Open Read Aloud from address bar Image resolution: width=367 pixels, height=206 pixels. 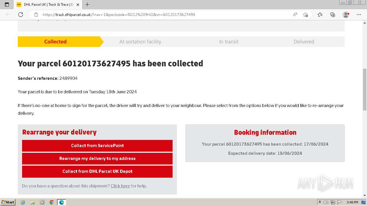(x=295, y=15)
